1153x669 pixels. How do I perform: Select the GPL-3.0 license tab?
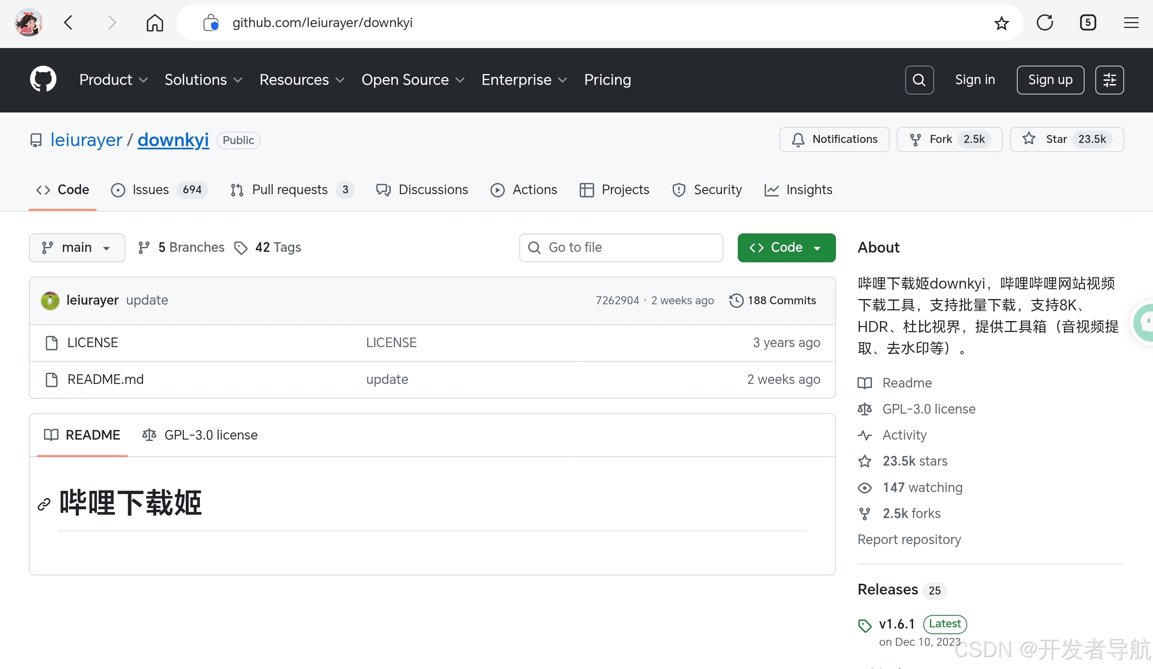click(200, 435)
